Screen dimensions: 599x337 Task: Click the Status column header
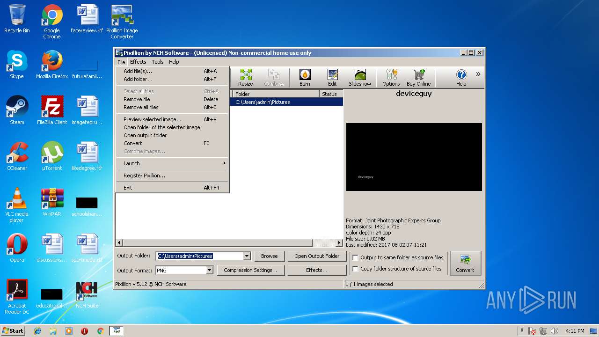331,94
